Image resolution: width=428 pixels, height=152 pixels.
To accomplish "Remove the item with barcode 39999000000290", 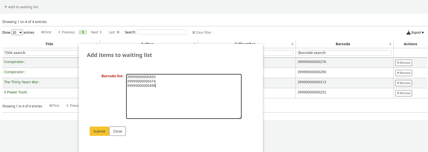I will (403, 73).
